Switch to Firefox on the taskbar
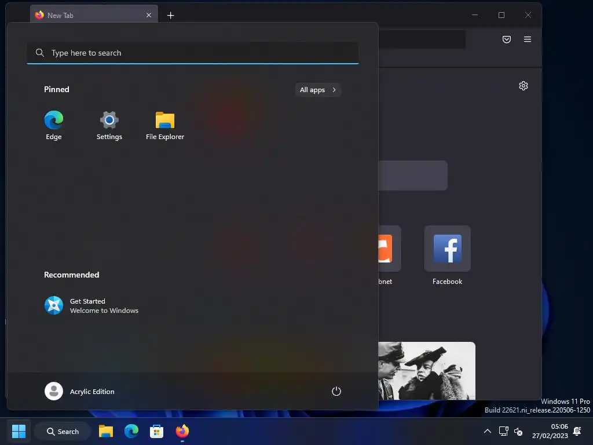Image resolution: width=593 pixels, height=445 pixels. pos(182,431)
